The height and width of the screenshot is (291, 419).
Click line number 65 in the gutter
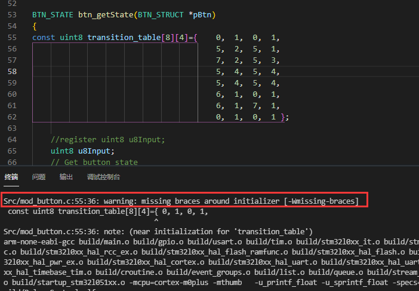click(12, 151)
